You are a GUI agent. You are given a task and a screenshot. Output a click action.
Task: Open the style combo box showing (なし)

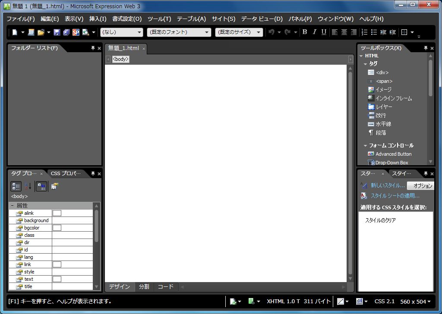pyautogui.click(x=121, y=32)
